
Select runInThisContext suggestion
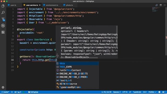pyautogui.click(x=77, y=70)
